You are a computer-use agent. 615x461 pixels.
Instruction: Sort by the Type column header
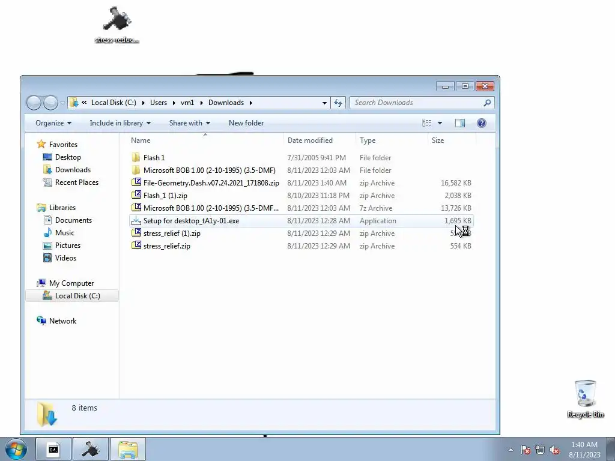click(x=392, y=140)
